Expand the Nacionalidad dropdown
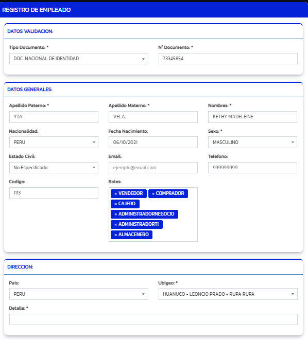The image size is (308, 340). [x=54, y=142]
